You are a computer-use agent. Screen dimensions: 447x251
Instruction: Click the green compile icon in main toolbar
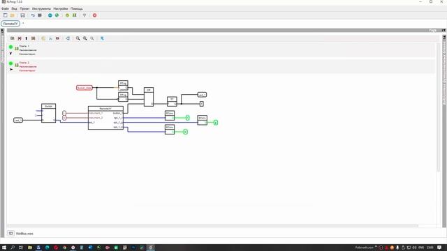(75, 15)
